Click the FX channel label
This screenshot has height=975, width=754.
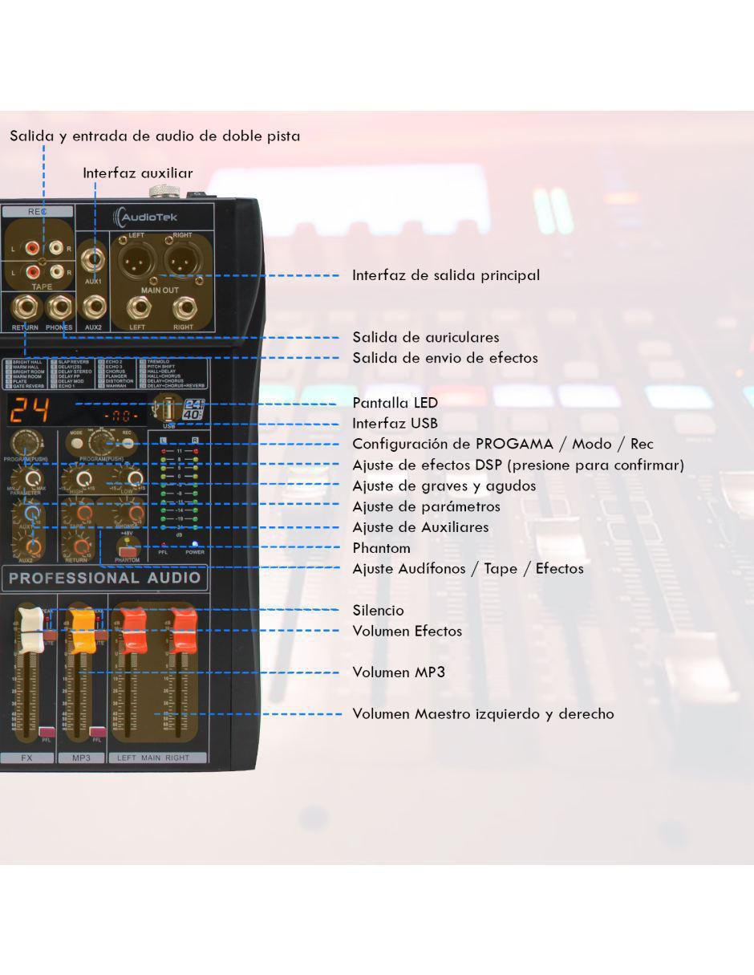[26, 758]
